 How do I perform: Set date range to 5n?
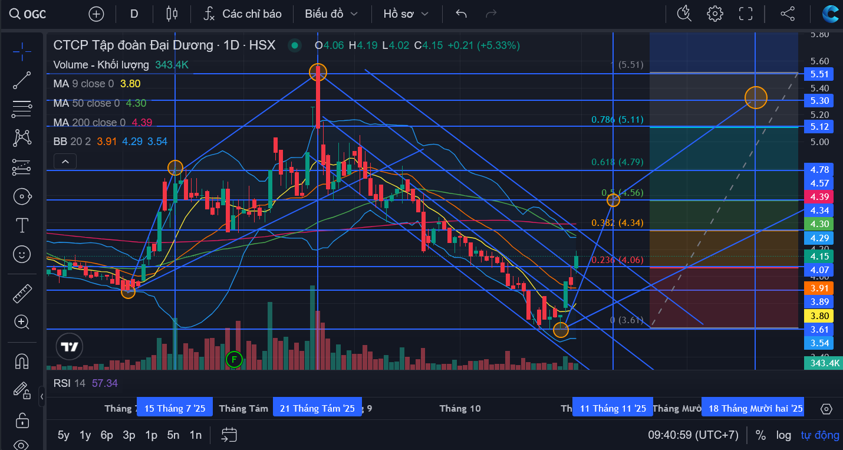click(173, 435)
